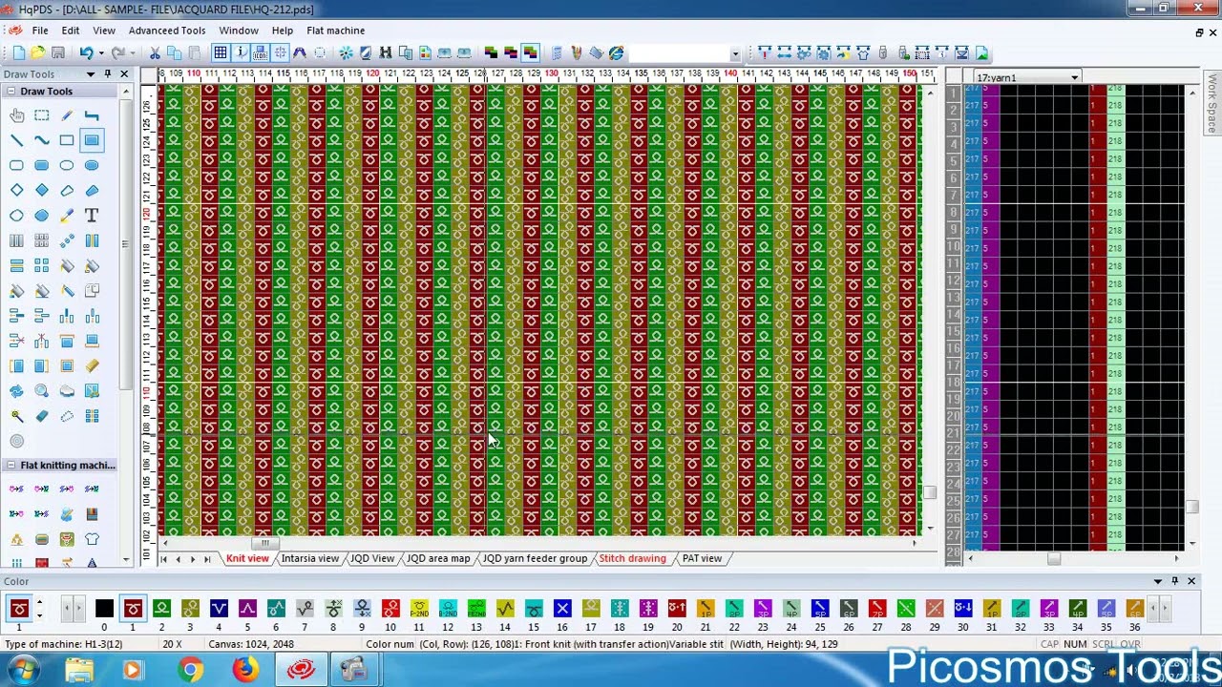Image resolution: width=1222 pixels, height=687 pixels.
Task: Select the Zoom magnifier tool
Action: click(42, 391)
